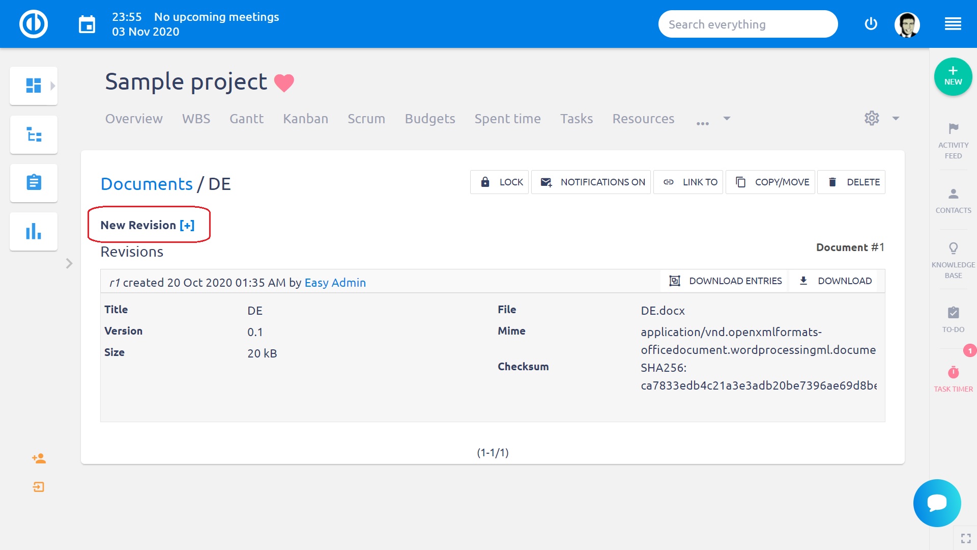Click the power/logout icon near the search bar
This screenshot has width=977, height=550.
point(871,23)
